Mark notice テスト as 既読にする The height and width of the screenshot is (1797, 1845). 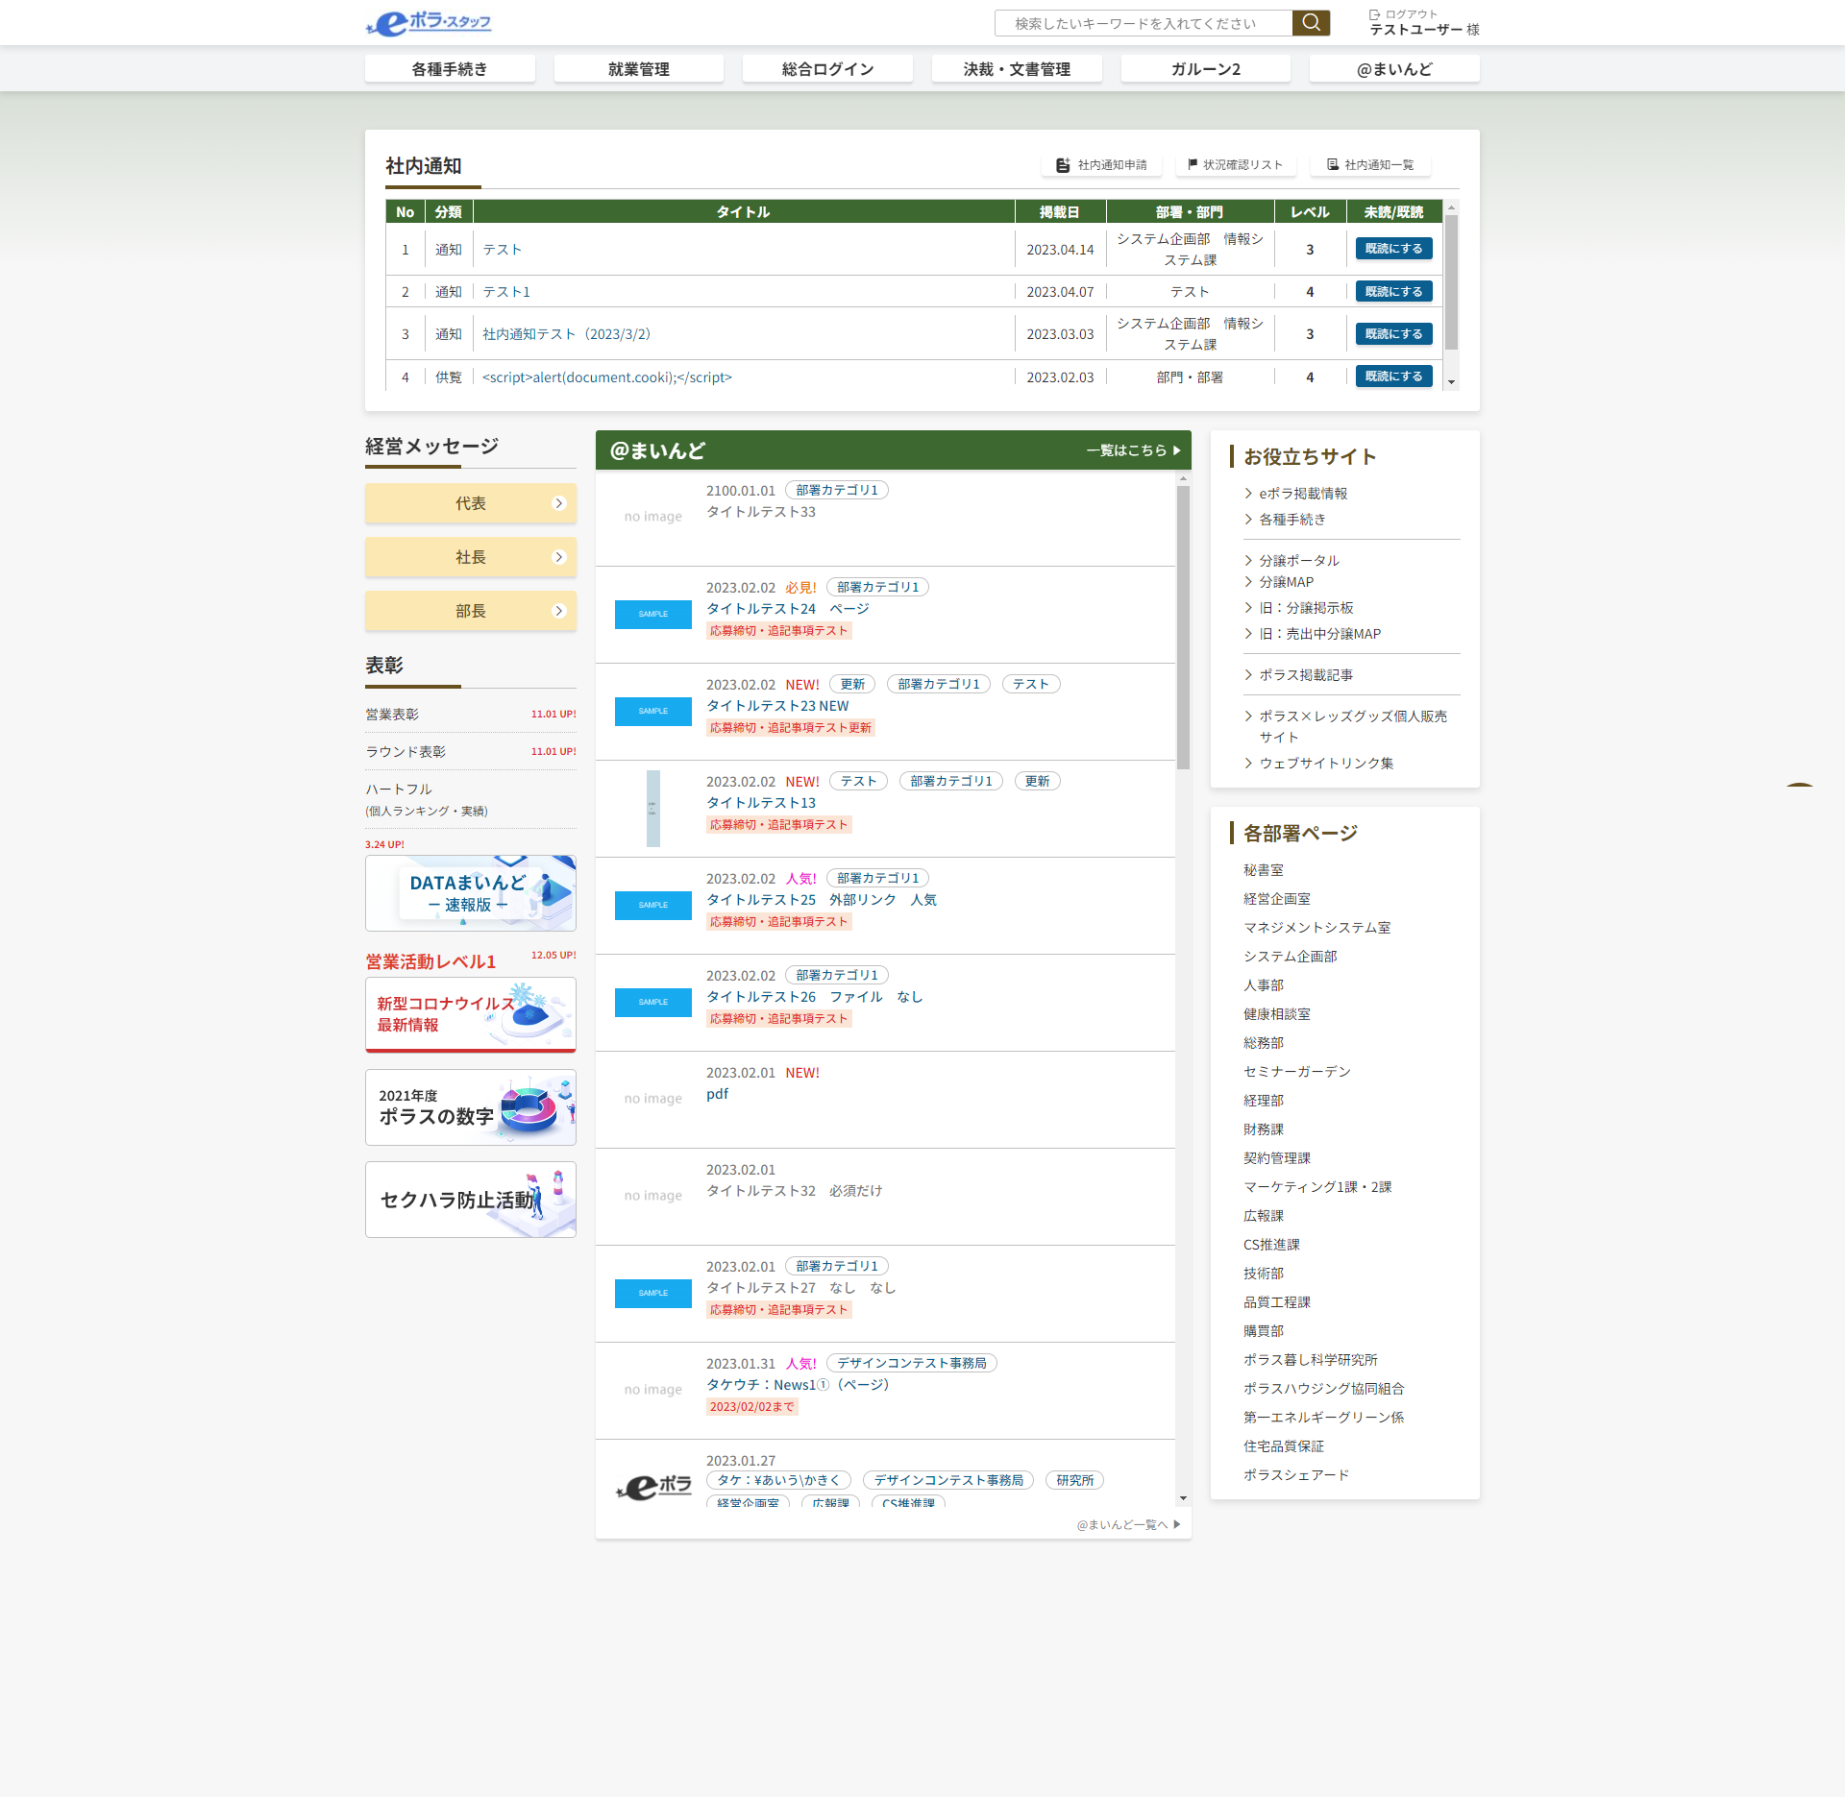click(x=1393, y=249)
